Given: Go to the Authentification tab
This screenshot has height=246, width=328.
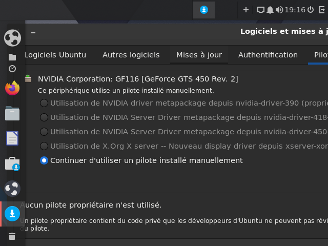Looking at the screenshot, I should point(268,55).
